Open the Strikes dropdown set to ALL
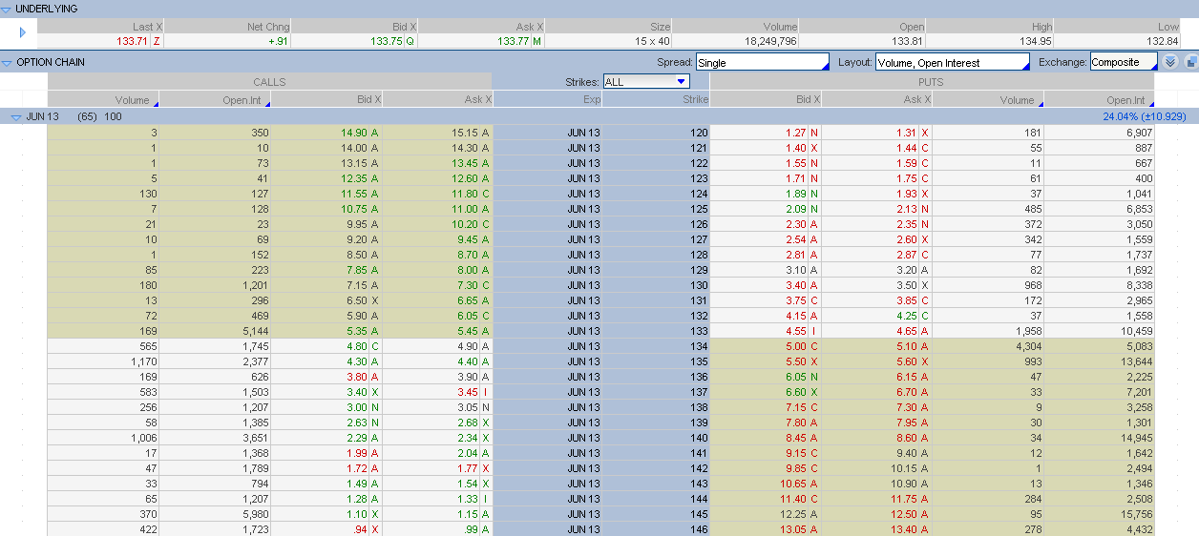Image resolution: width=1199 pixels, height=536 pixels. tap(645, 82)
